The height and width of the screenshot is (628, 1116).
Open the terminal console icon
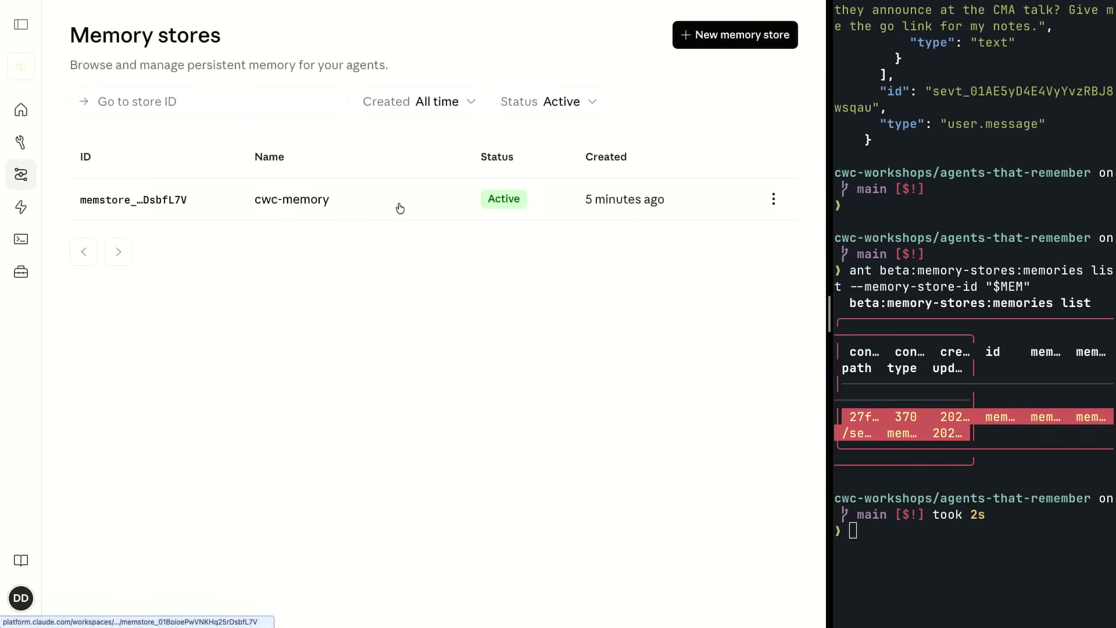tap(21, 239)
